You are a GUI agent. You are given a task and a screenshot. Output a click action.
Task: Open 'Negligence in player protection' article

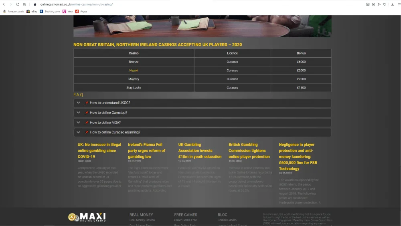(298, 156)
